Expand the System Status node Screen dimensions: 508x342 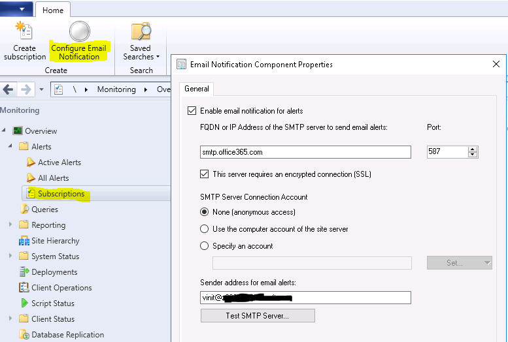click(10, 256)
